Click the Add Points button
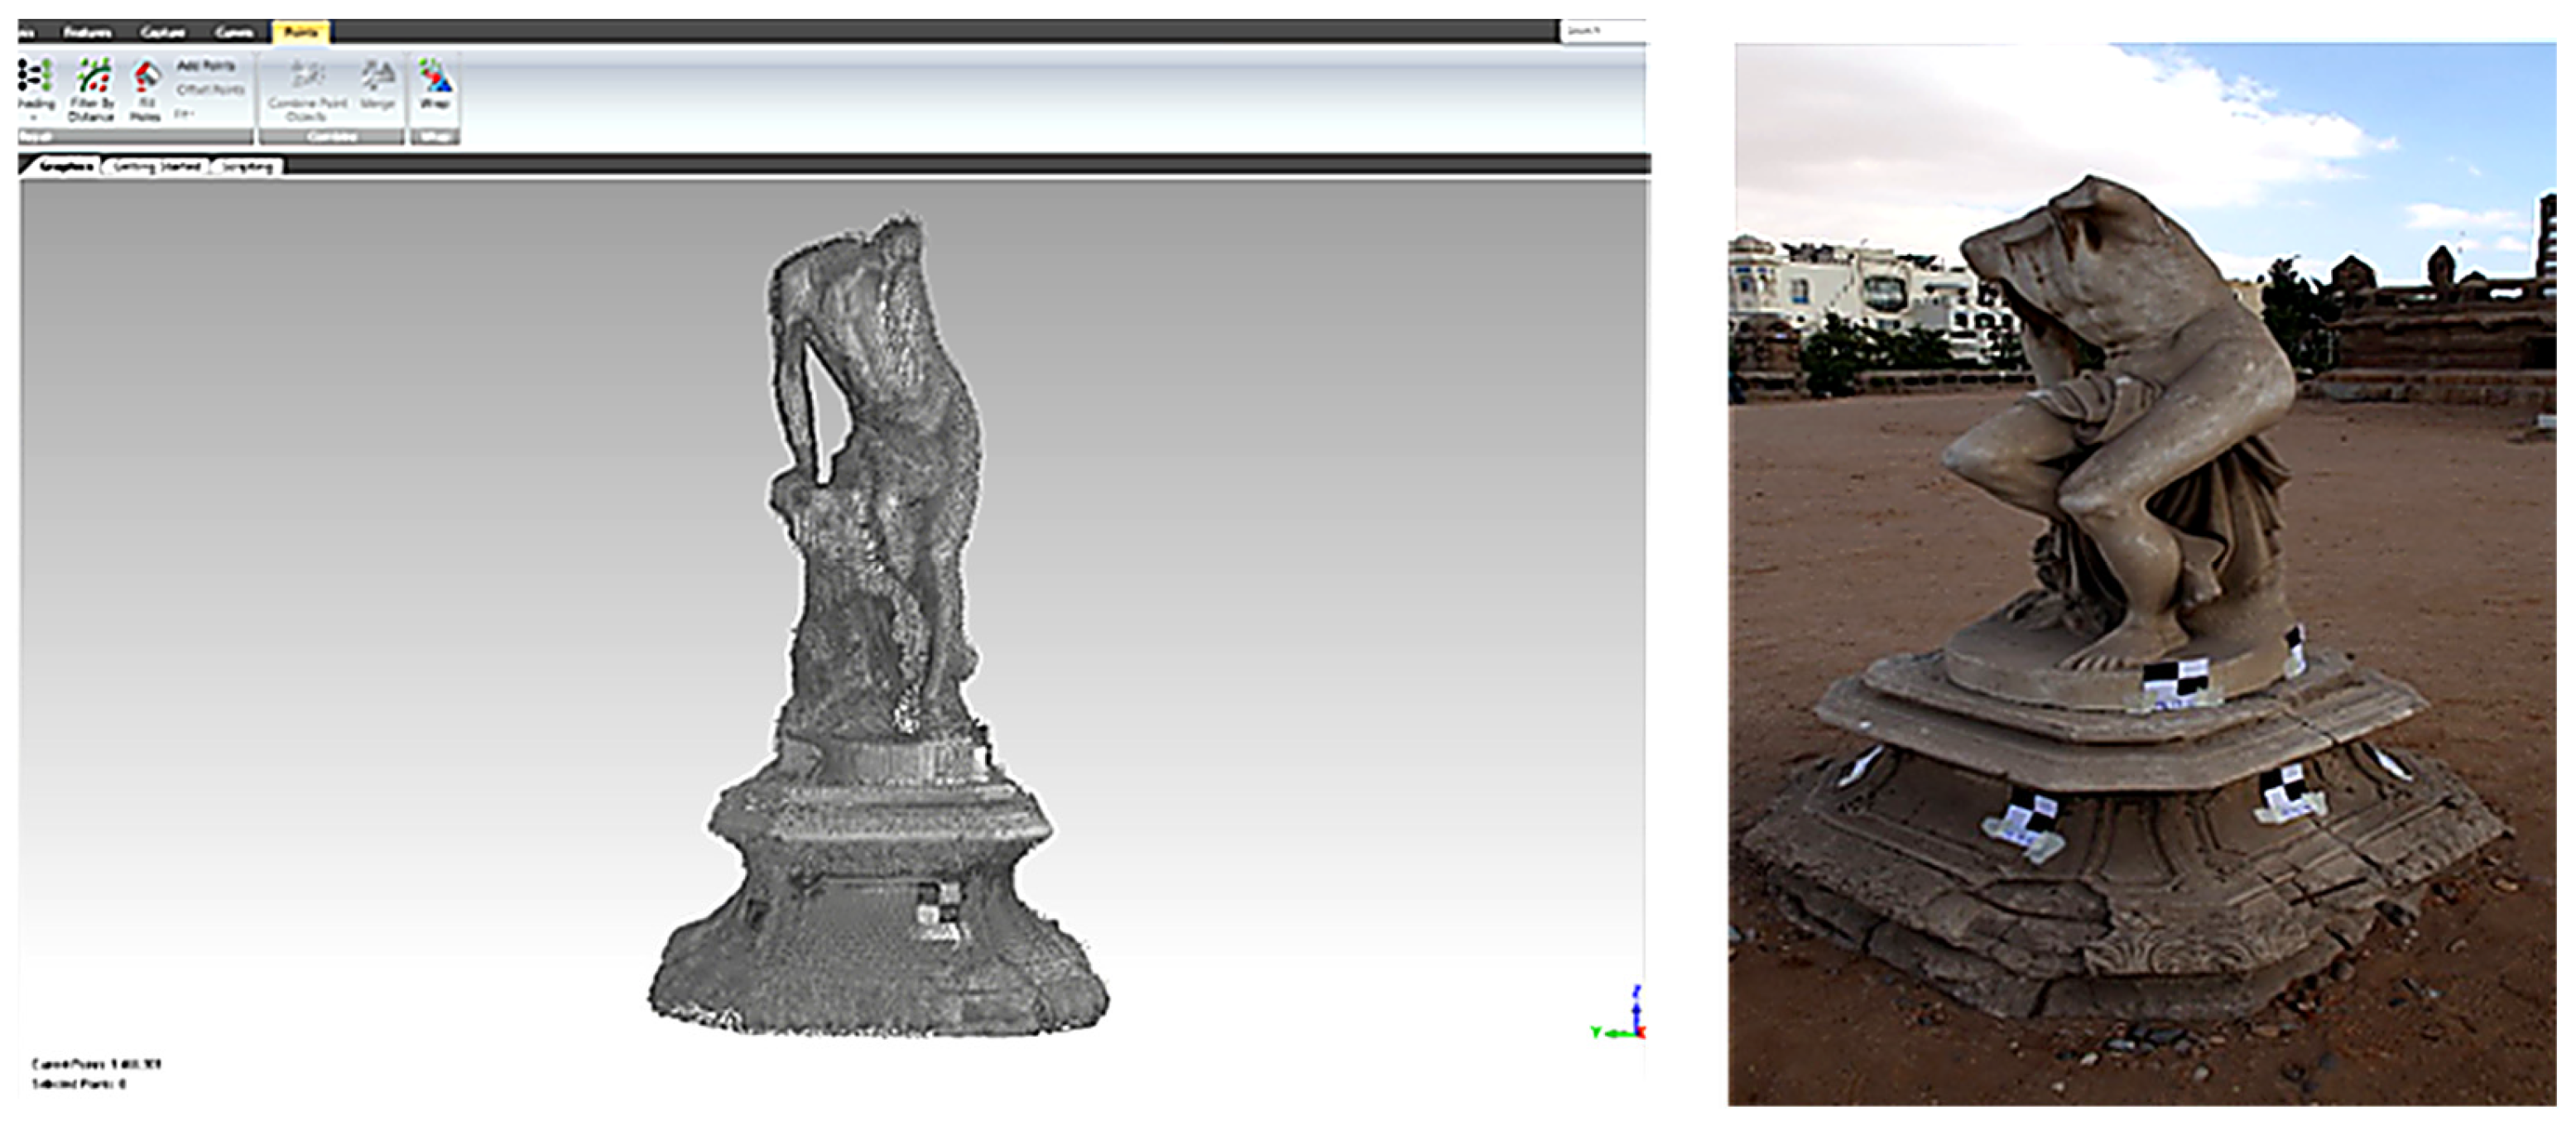This screenshot has width=2576, height=1140. [x=205, y=66]
